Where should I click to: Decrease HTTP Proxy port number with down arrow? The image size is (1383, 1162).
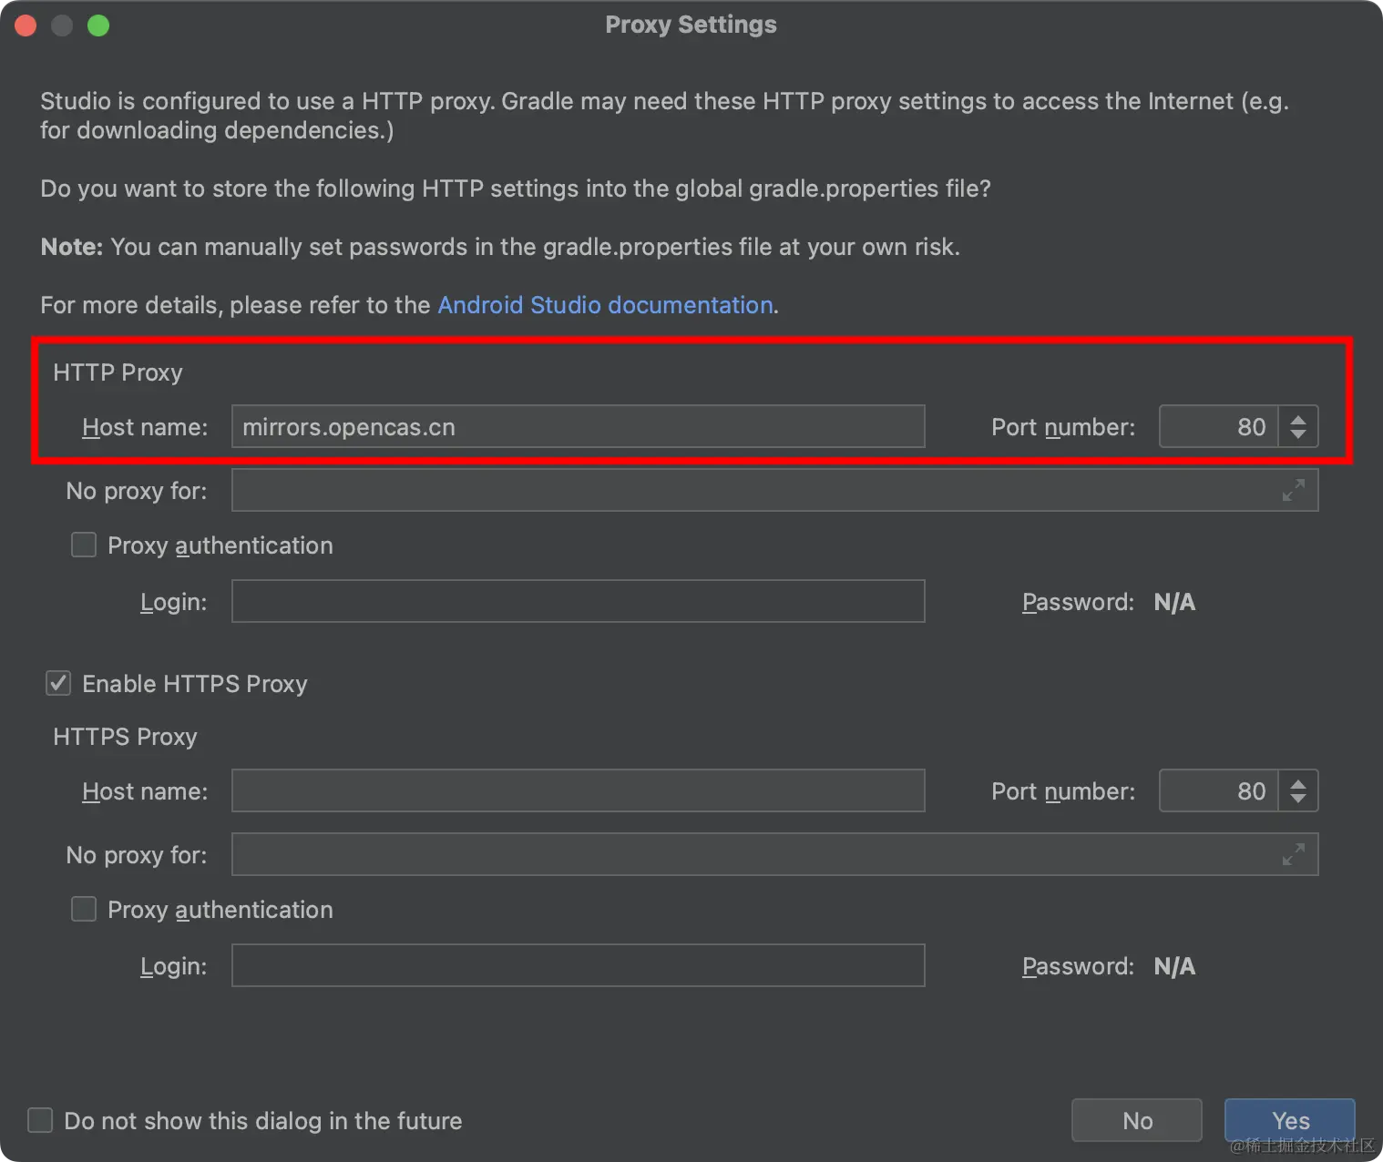point(1298,435)
